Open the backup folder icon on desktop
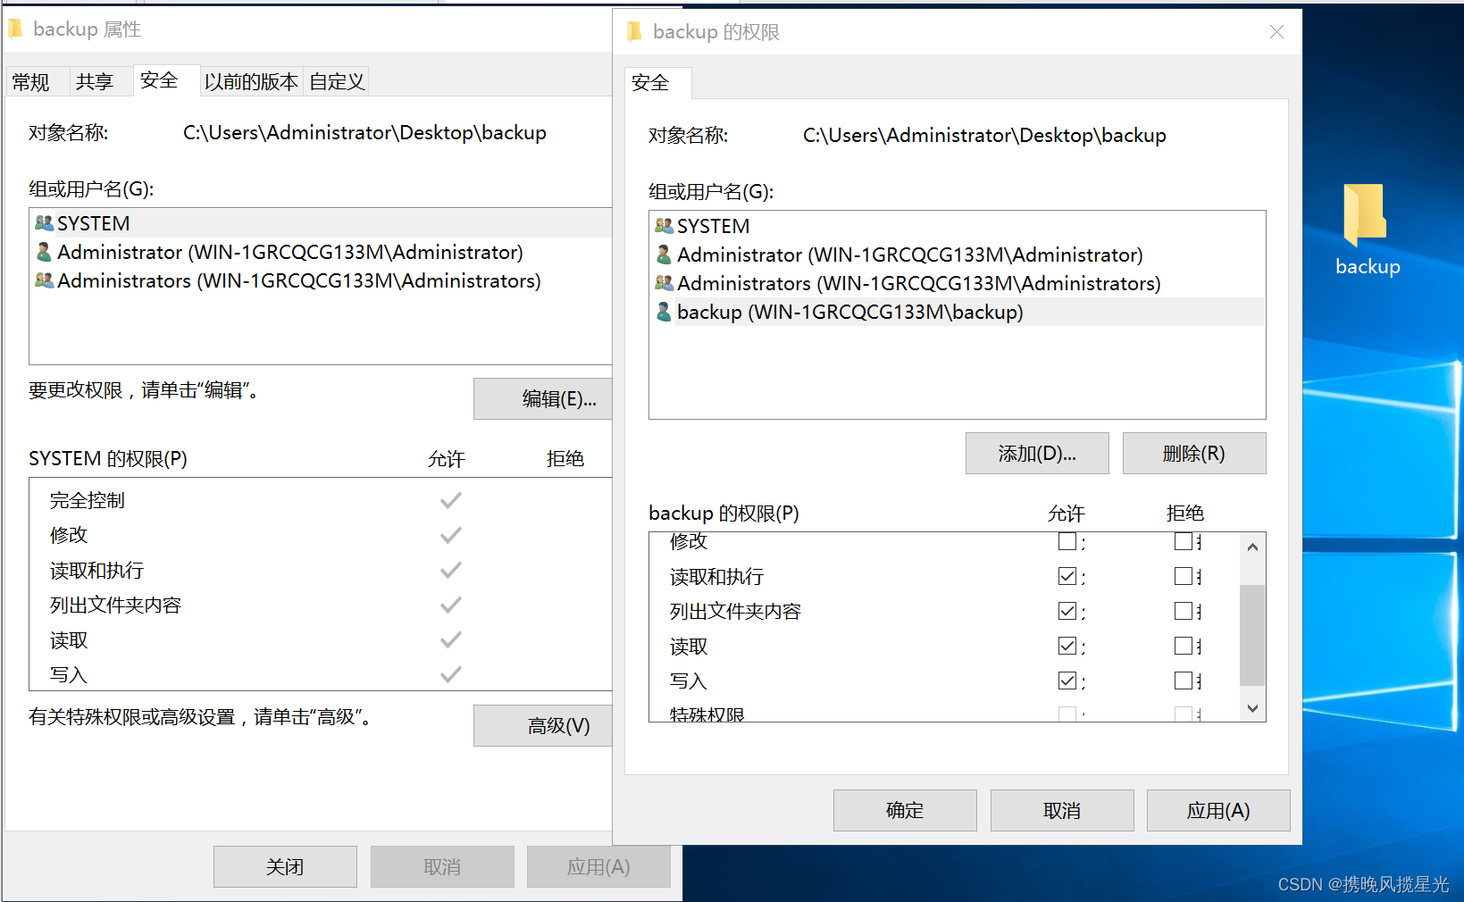 [x=1366, y=216]
